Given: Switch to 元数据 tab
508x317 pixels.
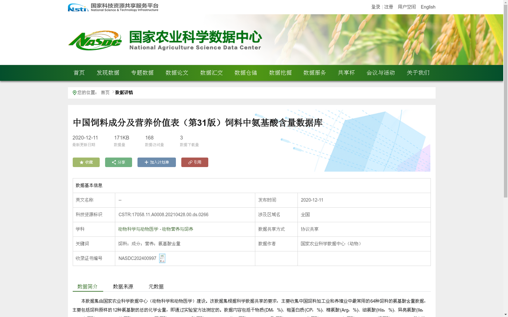Looking at the screenshot, I should (x=156, y=287).
